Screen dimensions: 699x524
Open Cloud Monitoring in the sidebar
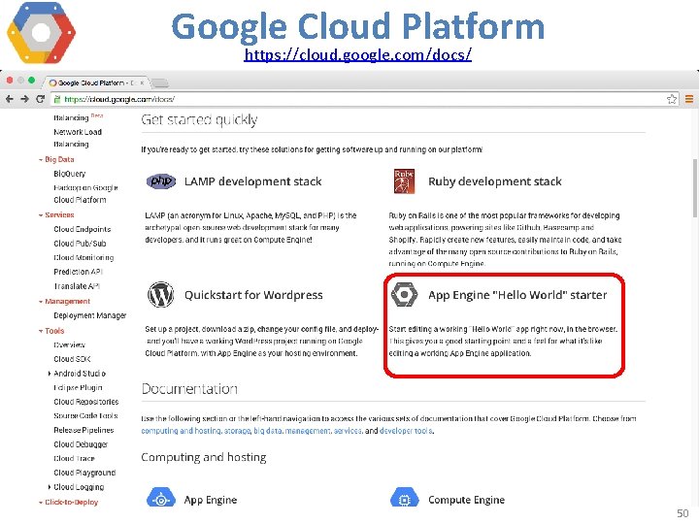[83, 257]
